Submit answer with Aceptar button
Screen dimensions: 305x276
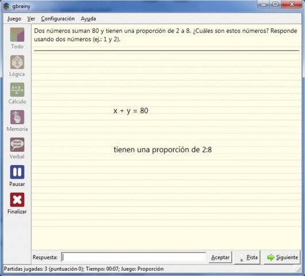(220, 257)
